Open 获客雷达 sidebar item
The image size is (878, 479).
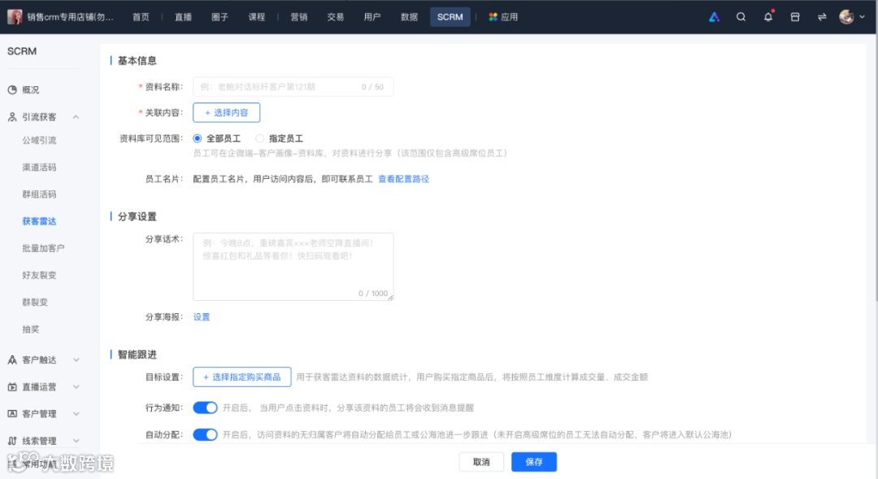pyautogui.click(x=39, y=220)
